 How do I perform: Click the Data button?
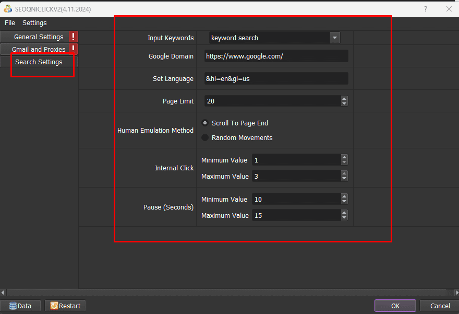(x=20, y=306)
